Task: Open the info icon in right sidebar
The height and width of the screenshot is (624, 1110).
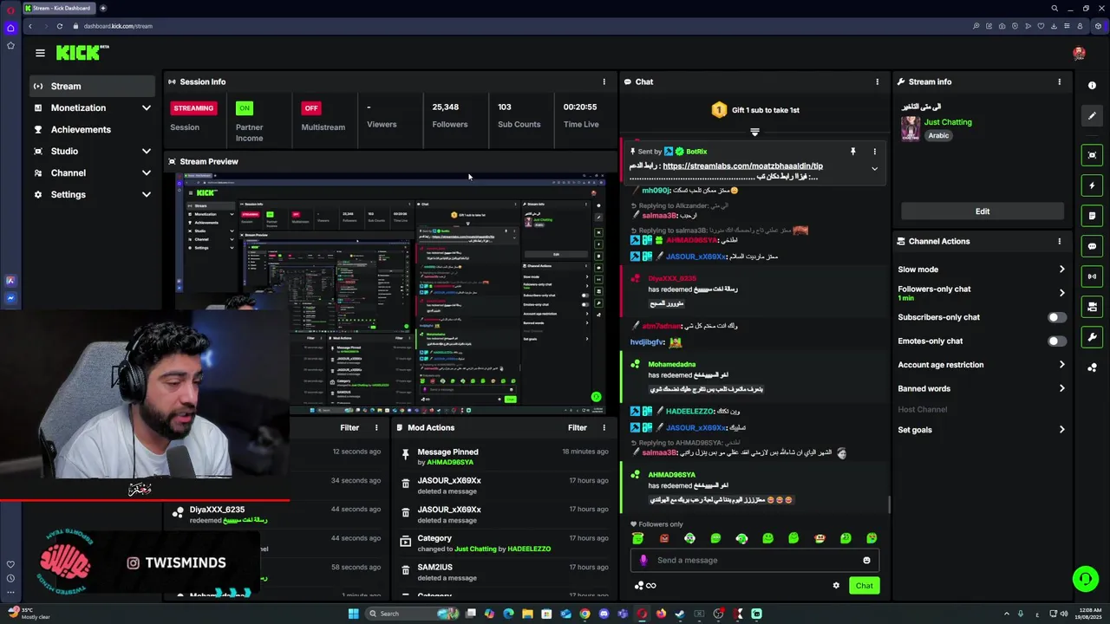Action: point(1092,85)
